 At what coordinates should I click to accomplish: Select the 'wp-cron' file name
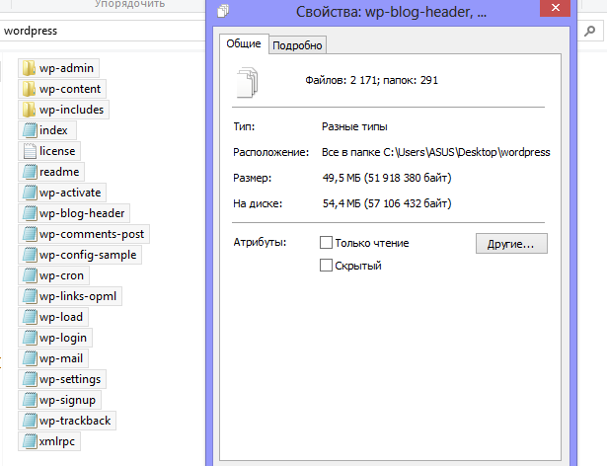61,275
